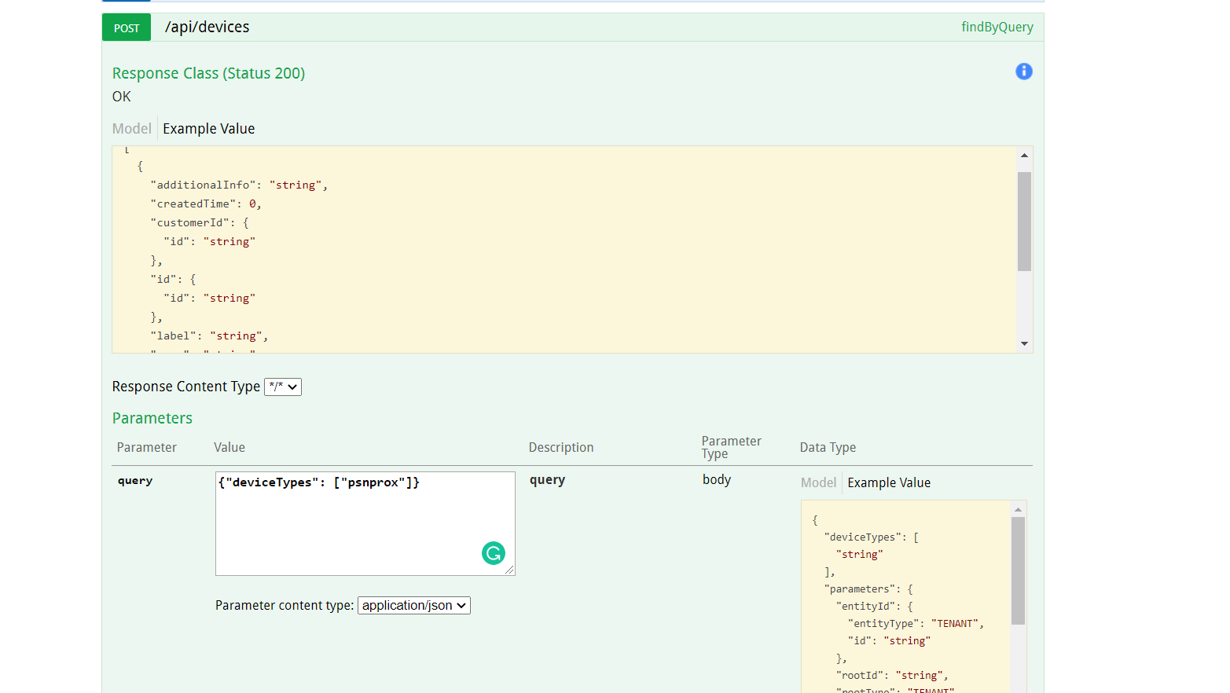Collapse the POST /api/devices panel
The height and width of the screenshot is (693, 1230).
click(x=550, y=26)
